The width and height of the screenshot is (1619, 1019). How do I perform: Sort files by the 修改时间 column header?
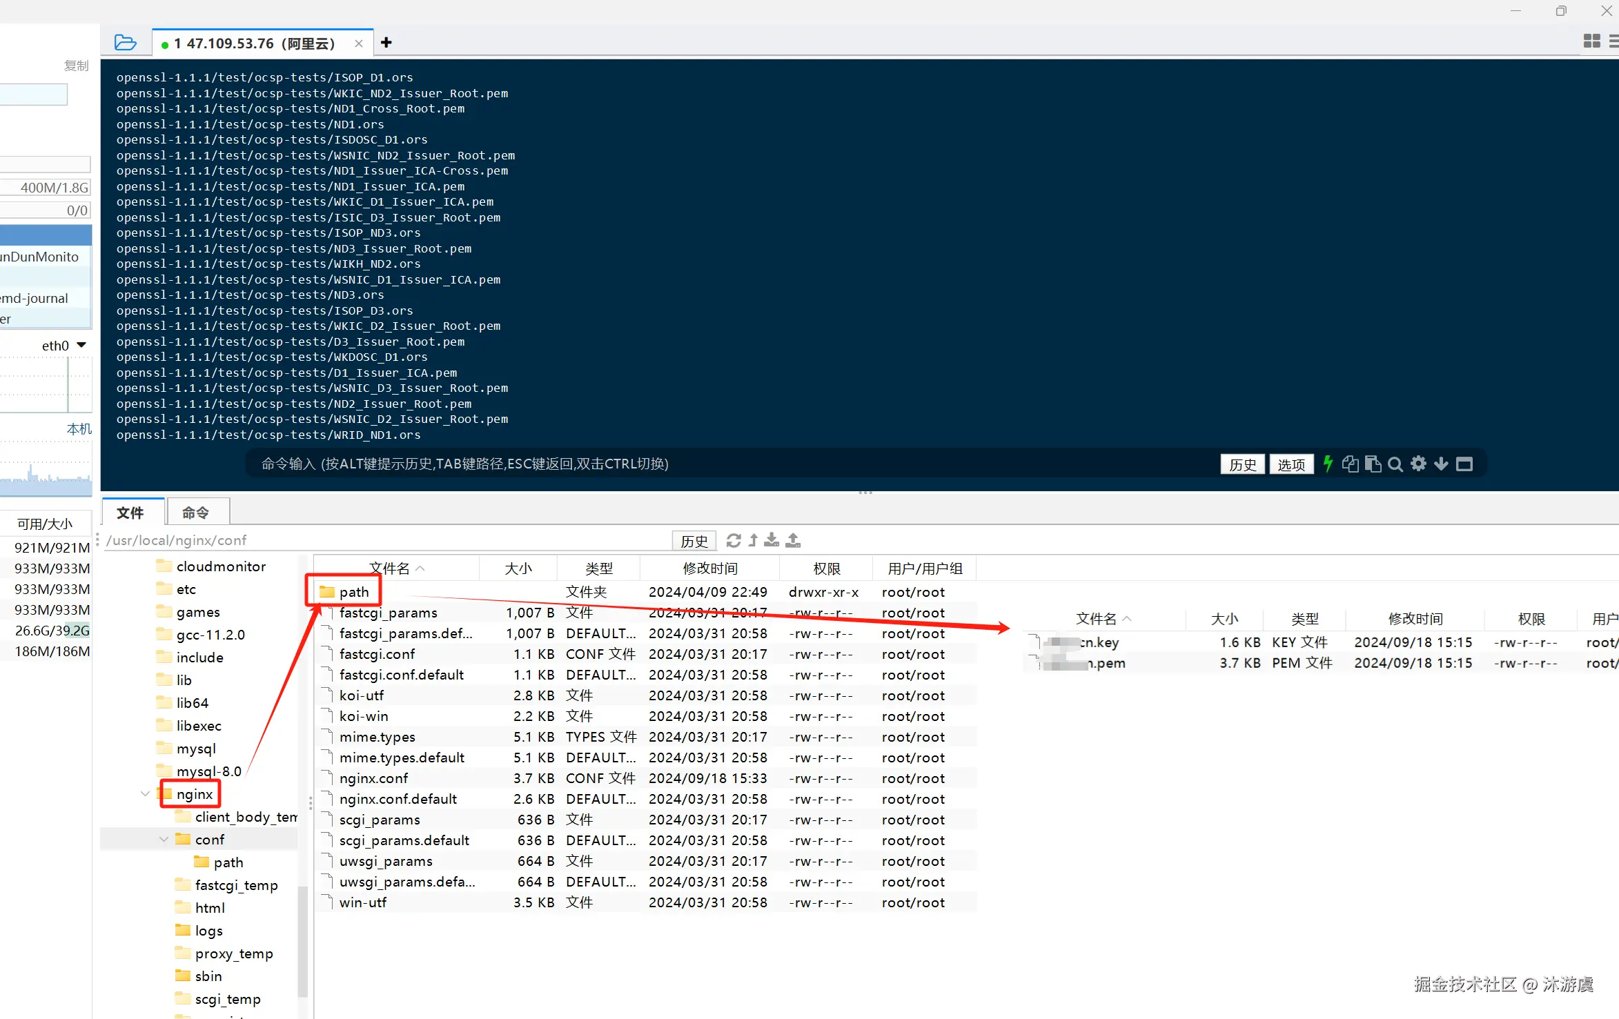[x=709, y=568]
